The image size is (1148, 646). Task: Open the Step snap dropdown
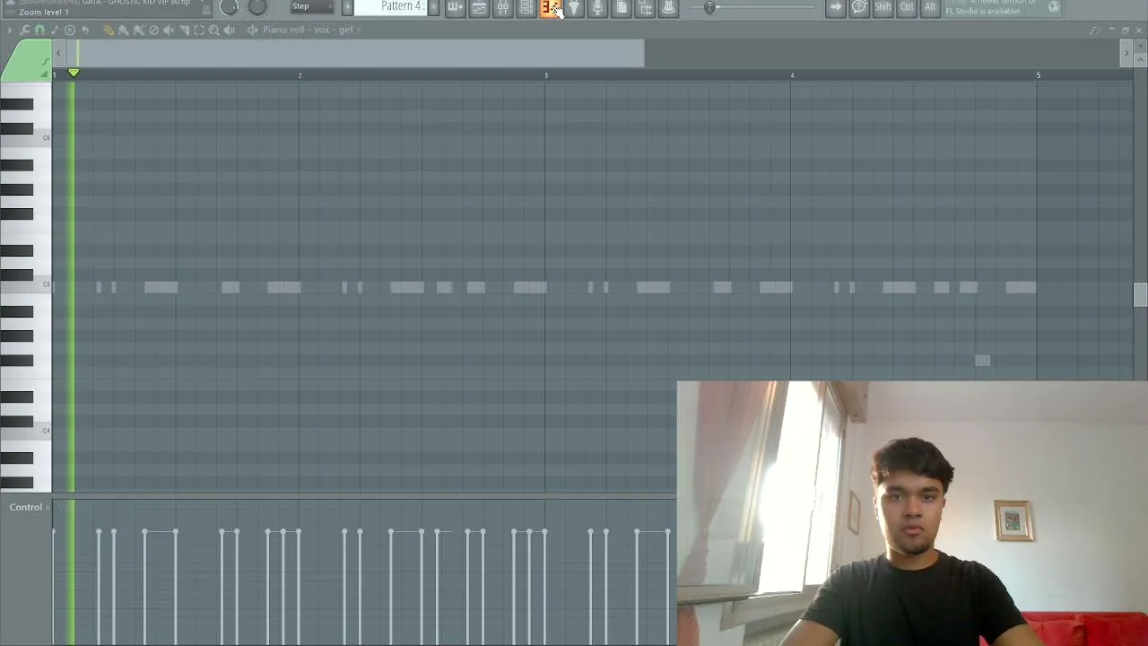[x=312, y=7]
